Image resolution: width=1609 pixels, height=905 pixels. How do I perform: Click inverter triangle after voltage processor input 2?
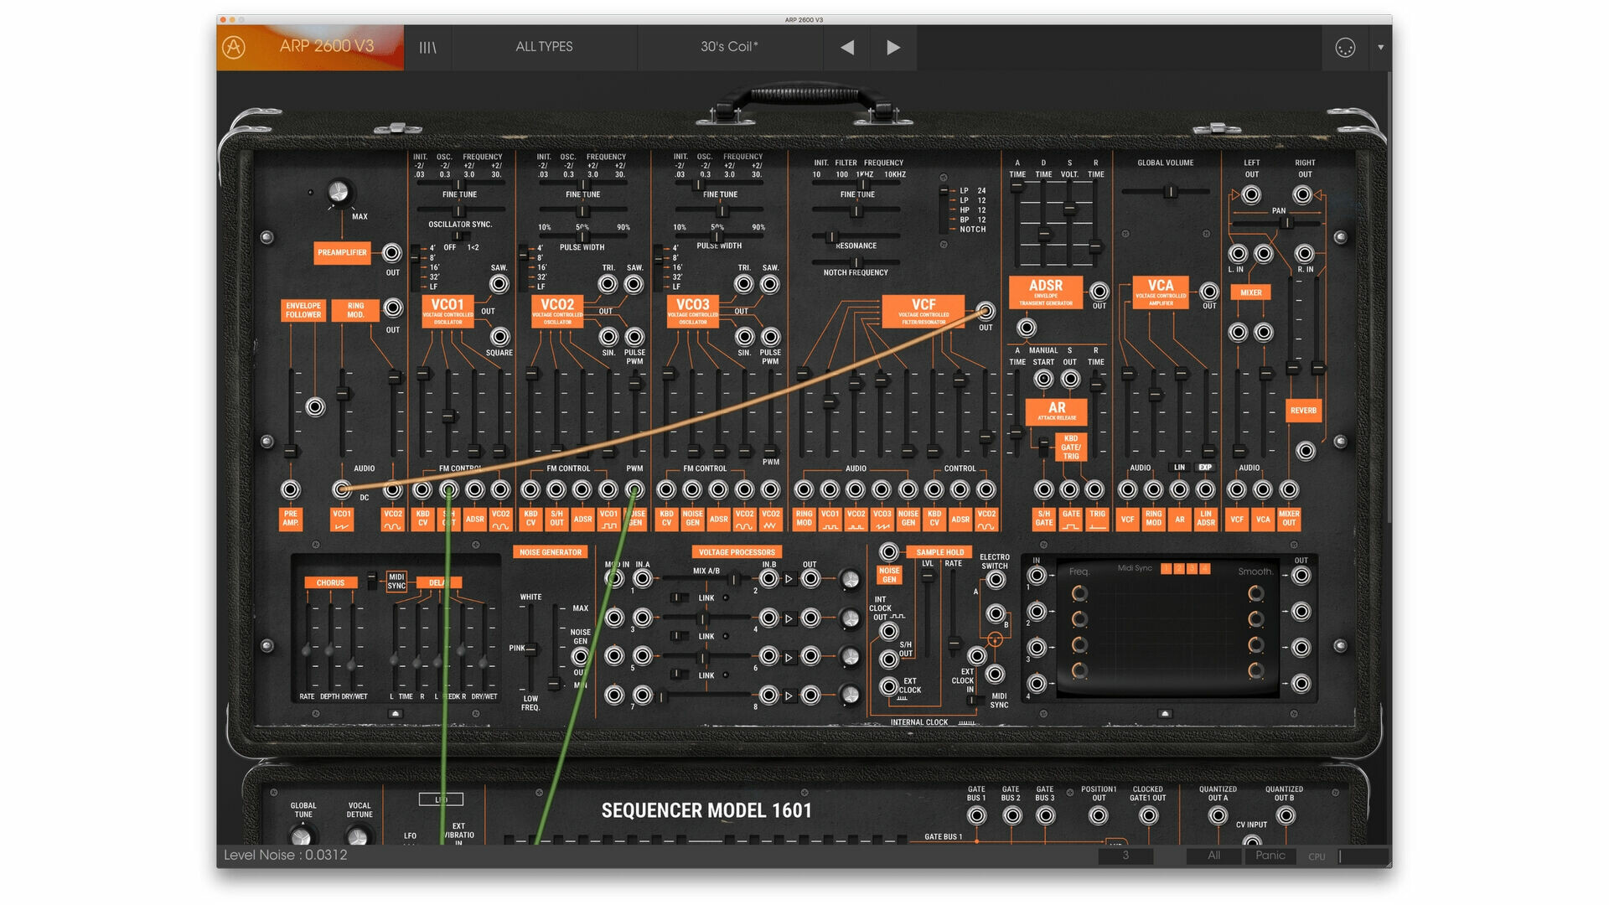pyautogui.click(x=789, y=578)
